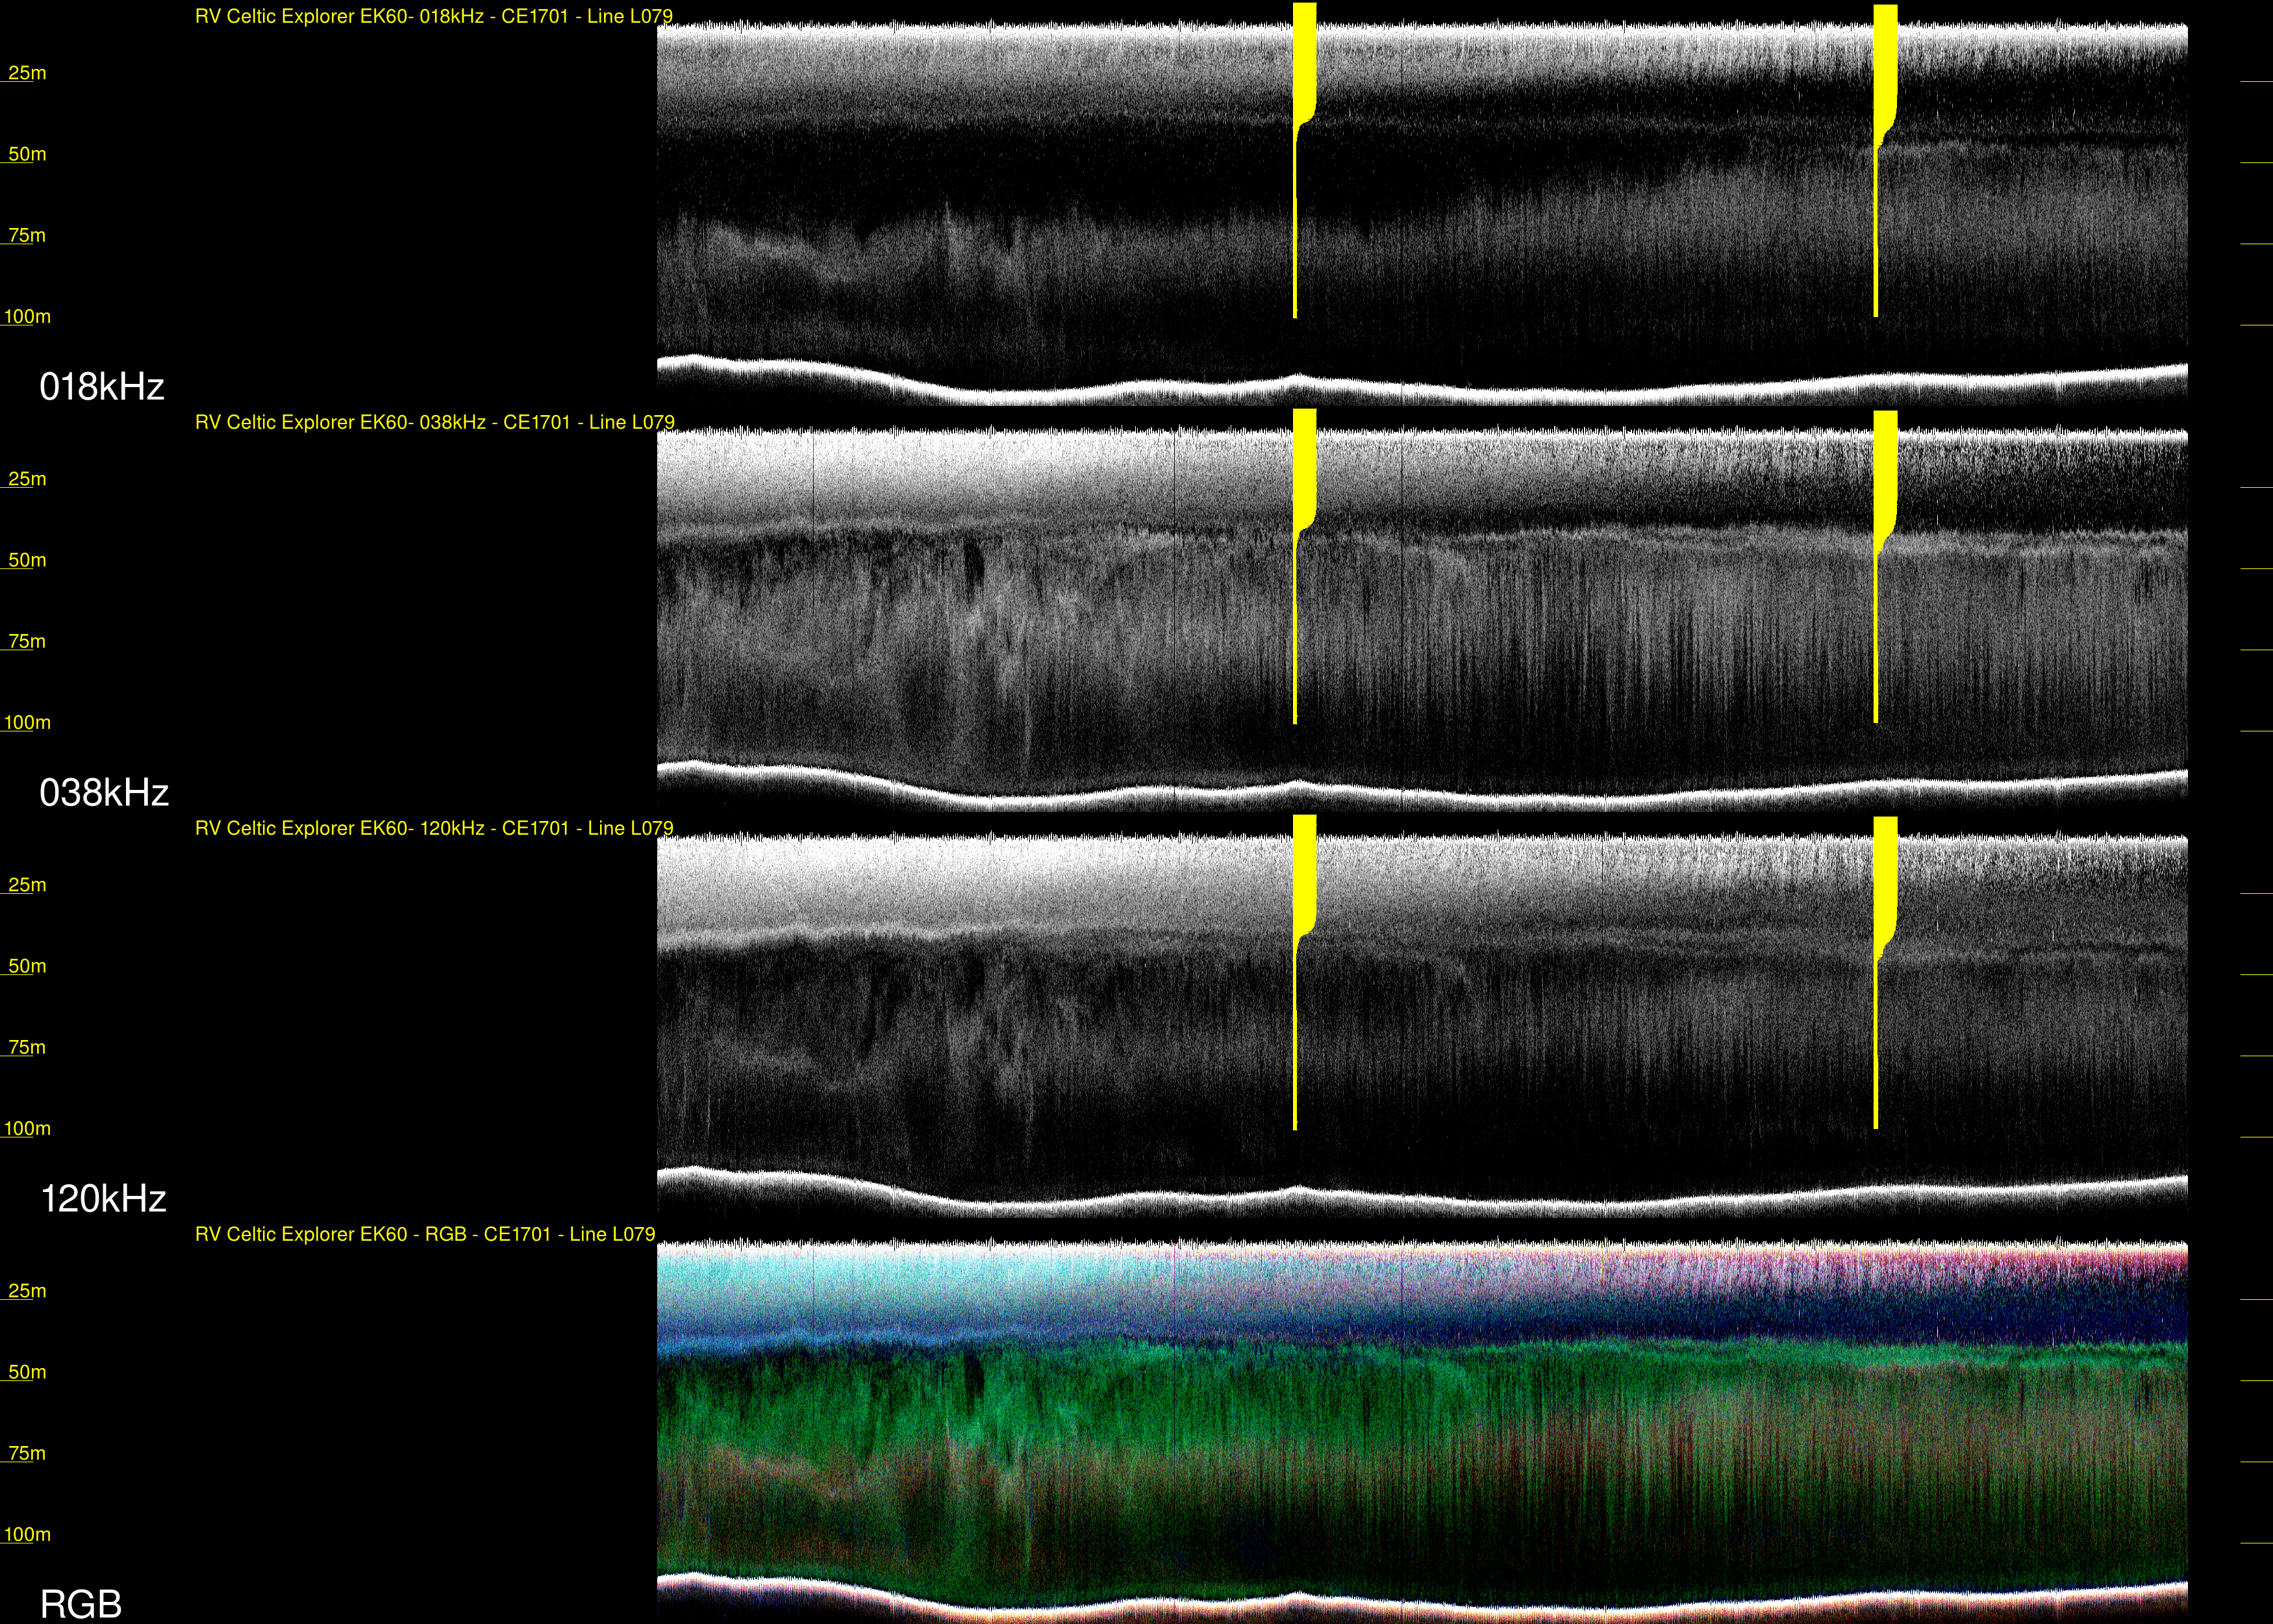2273x1624 pixels.
Task: Select the 120kHz echogram title text
Action: (x=433, y=829)
